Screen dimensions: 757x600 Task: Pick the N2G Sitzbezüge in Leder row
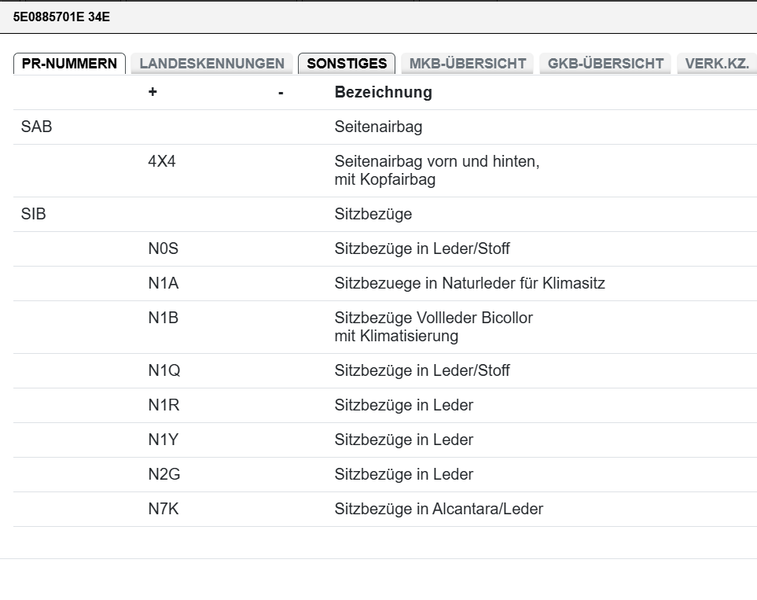(403, 474)
